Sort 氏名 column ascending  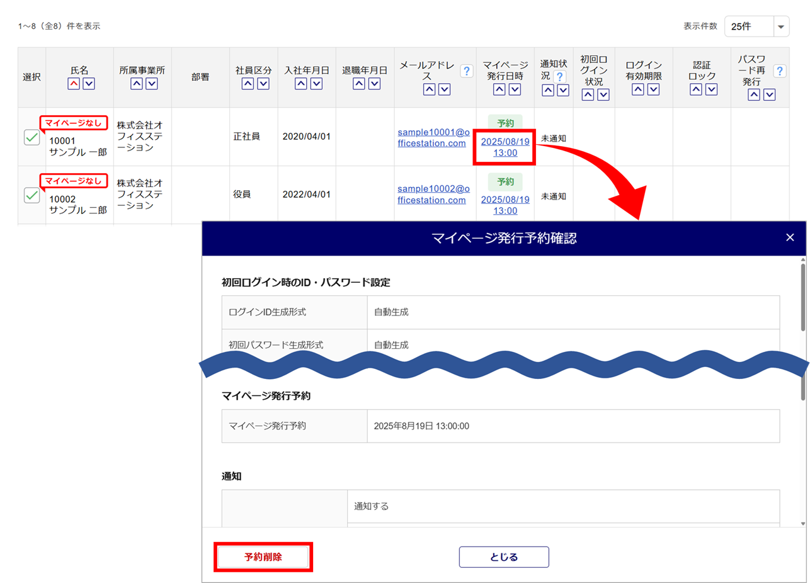pyautogui.click(x=74, y=84)
